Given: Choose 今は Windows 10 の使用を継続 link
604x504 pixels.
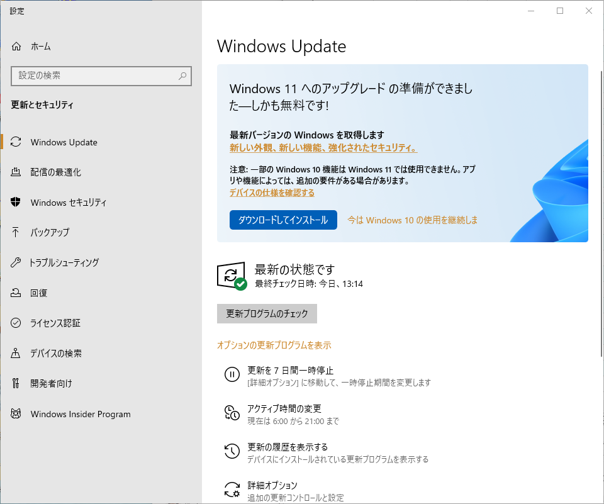Looking at the screenshot, I should (x=412, y=220).
